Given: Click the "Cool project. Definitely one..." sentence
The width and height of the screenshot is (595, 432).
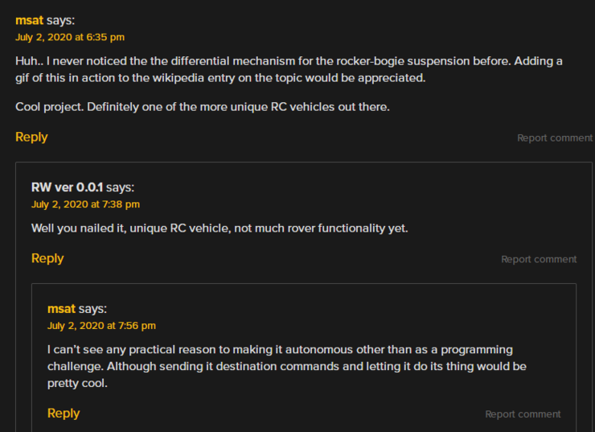Looking at the screenshot, I should (x=202, y=106).
